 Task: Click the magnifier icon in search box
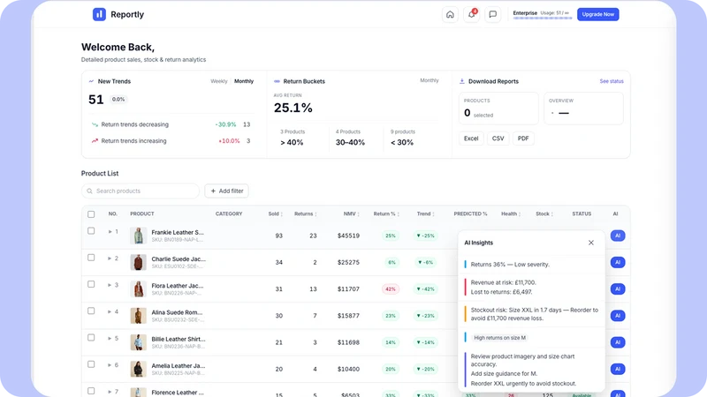click(x=90, y=191)
